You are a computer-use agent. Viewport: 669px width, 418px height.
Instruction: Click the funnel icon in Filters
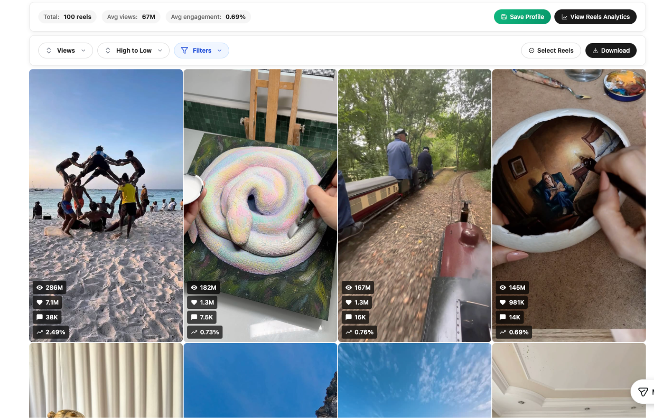tap(184, 51)
